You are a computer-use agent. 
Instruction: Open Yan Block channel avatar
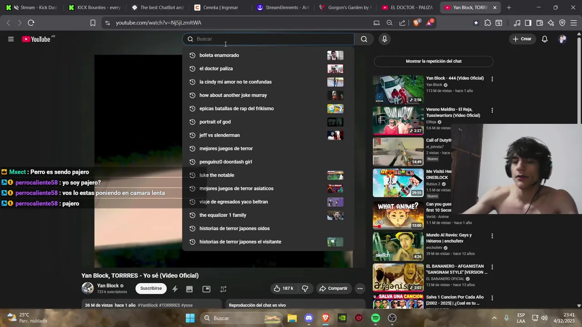87,288
